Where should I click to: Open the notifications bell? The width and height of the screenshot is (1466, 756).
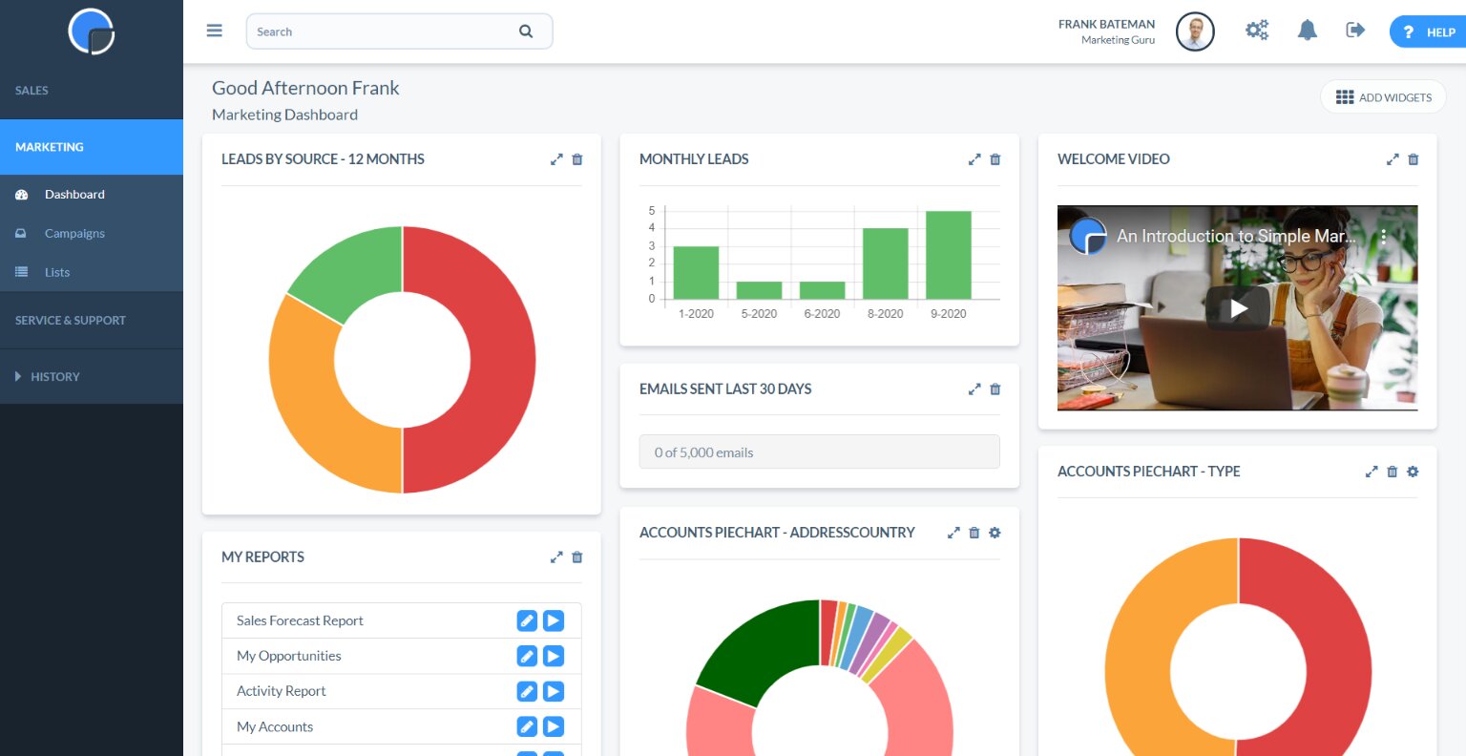point(1307,31)
